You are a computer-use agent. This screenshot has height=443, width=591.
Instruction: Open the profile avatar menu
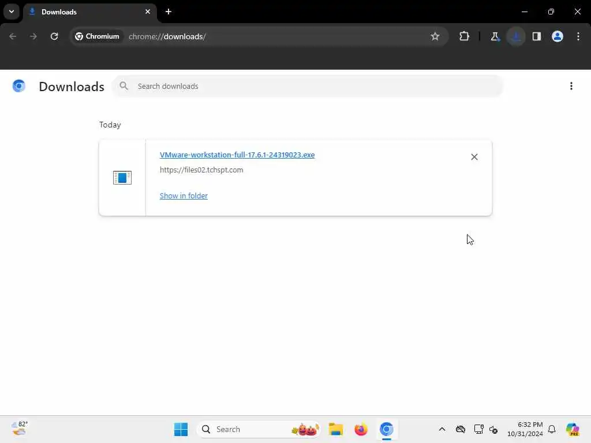[x=558, y=36]
